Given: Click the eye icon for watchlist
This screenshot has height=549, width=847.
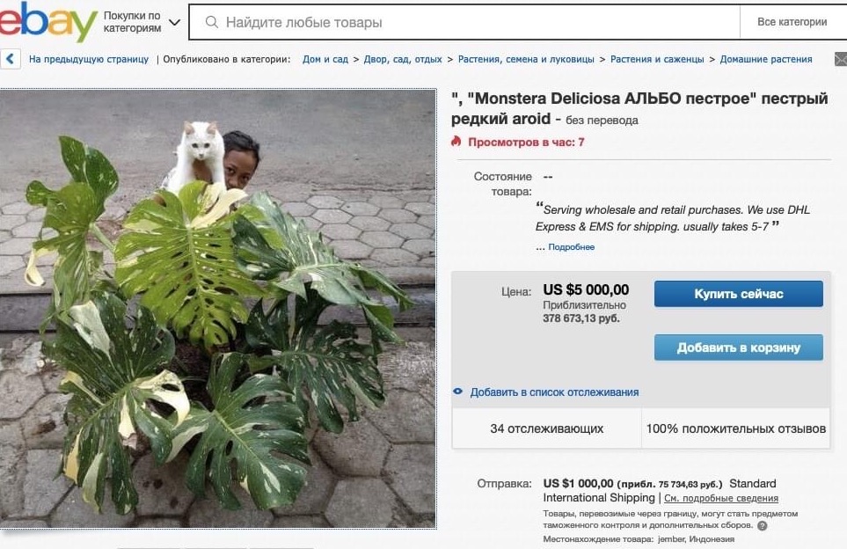Looking at the screenshot, I should [x=457, y=392].
